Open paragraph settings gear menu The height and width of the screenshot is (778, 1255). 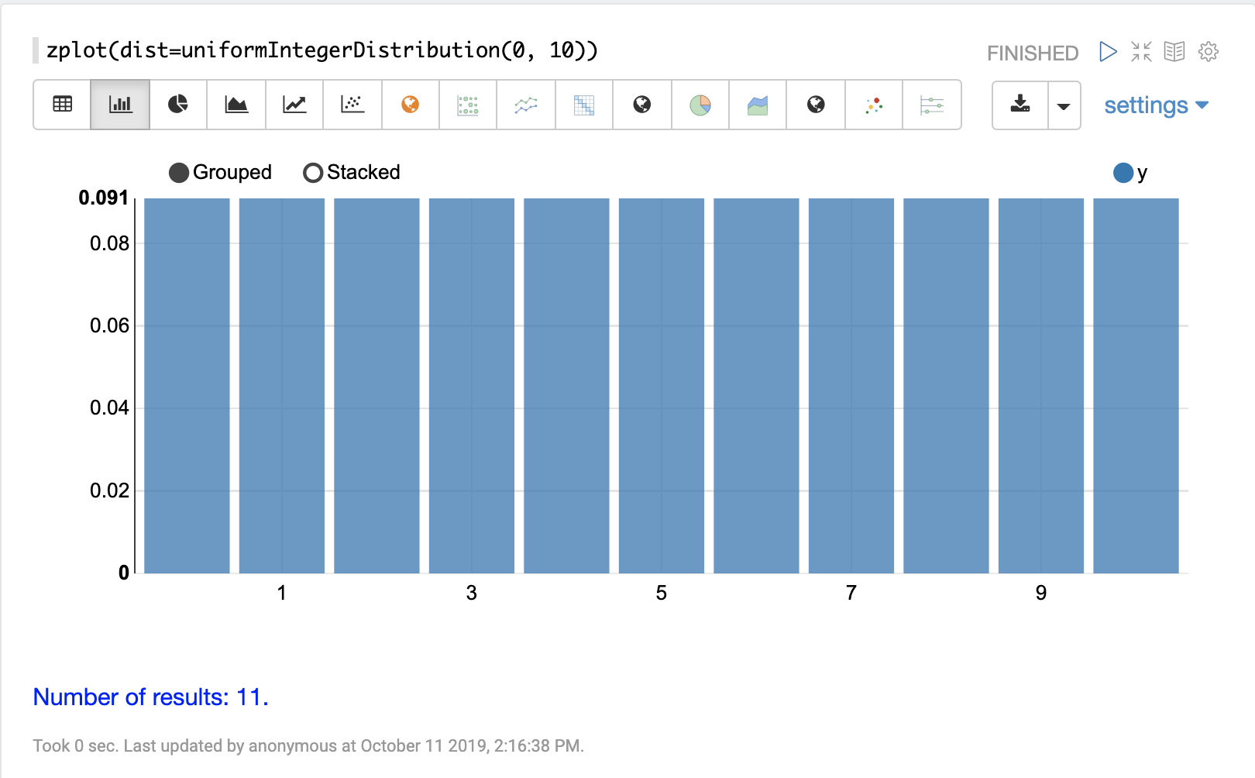coord(1208,52)
